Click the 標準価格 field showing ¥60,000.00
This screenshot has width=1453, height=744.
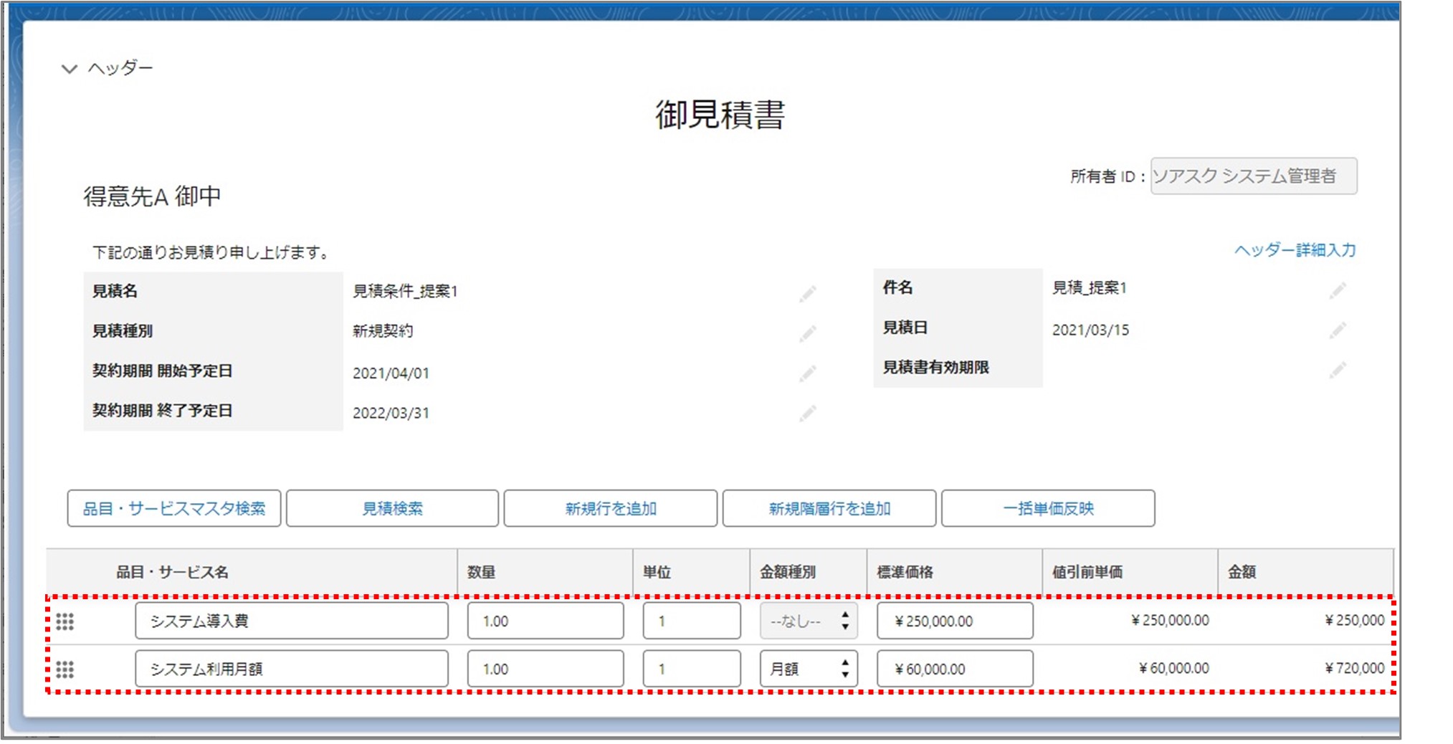(x=955, y=669)
